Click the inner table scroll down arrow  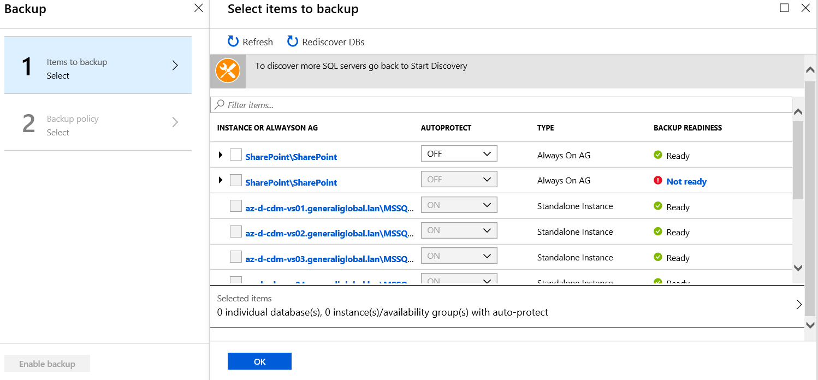(798, 268)
